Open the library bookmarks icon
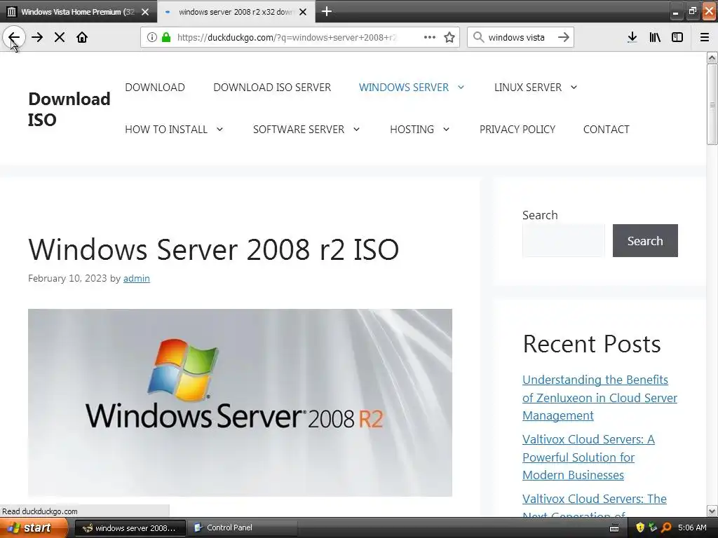This screenshot has width=718, height=538. click(655, 38)
